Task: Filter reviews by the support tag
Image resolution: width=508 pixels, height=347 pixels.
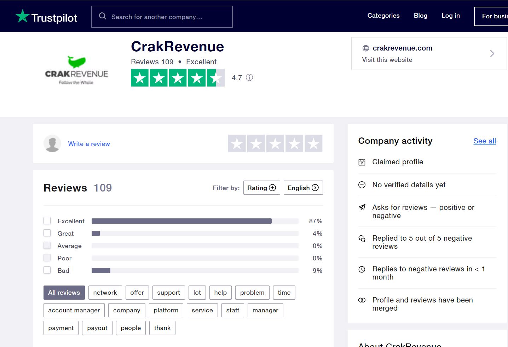Action: click(x=169, y=293)
